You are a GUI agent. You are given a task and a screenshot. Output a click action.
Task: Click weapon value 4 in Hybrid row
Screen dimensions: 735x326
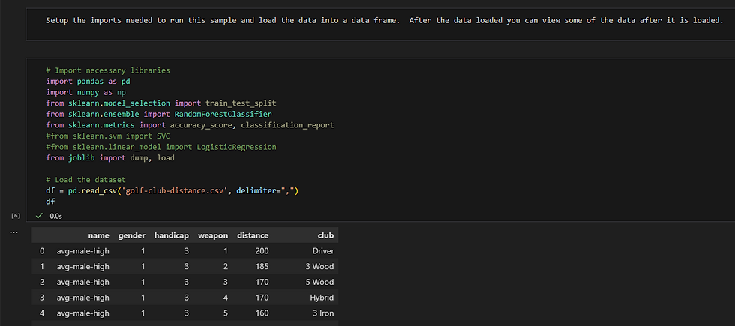point(226,297)
